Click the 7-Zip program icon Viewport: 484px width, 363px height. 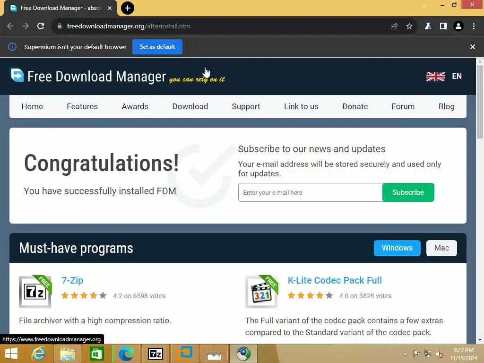click(35, 291)
